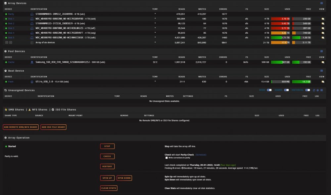331x195 pixels.
Task: Click Add ISO File Share button
Action: pyautogui.click(x=53, y=127)
